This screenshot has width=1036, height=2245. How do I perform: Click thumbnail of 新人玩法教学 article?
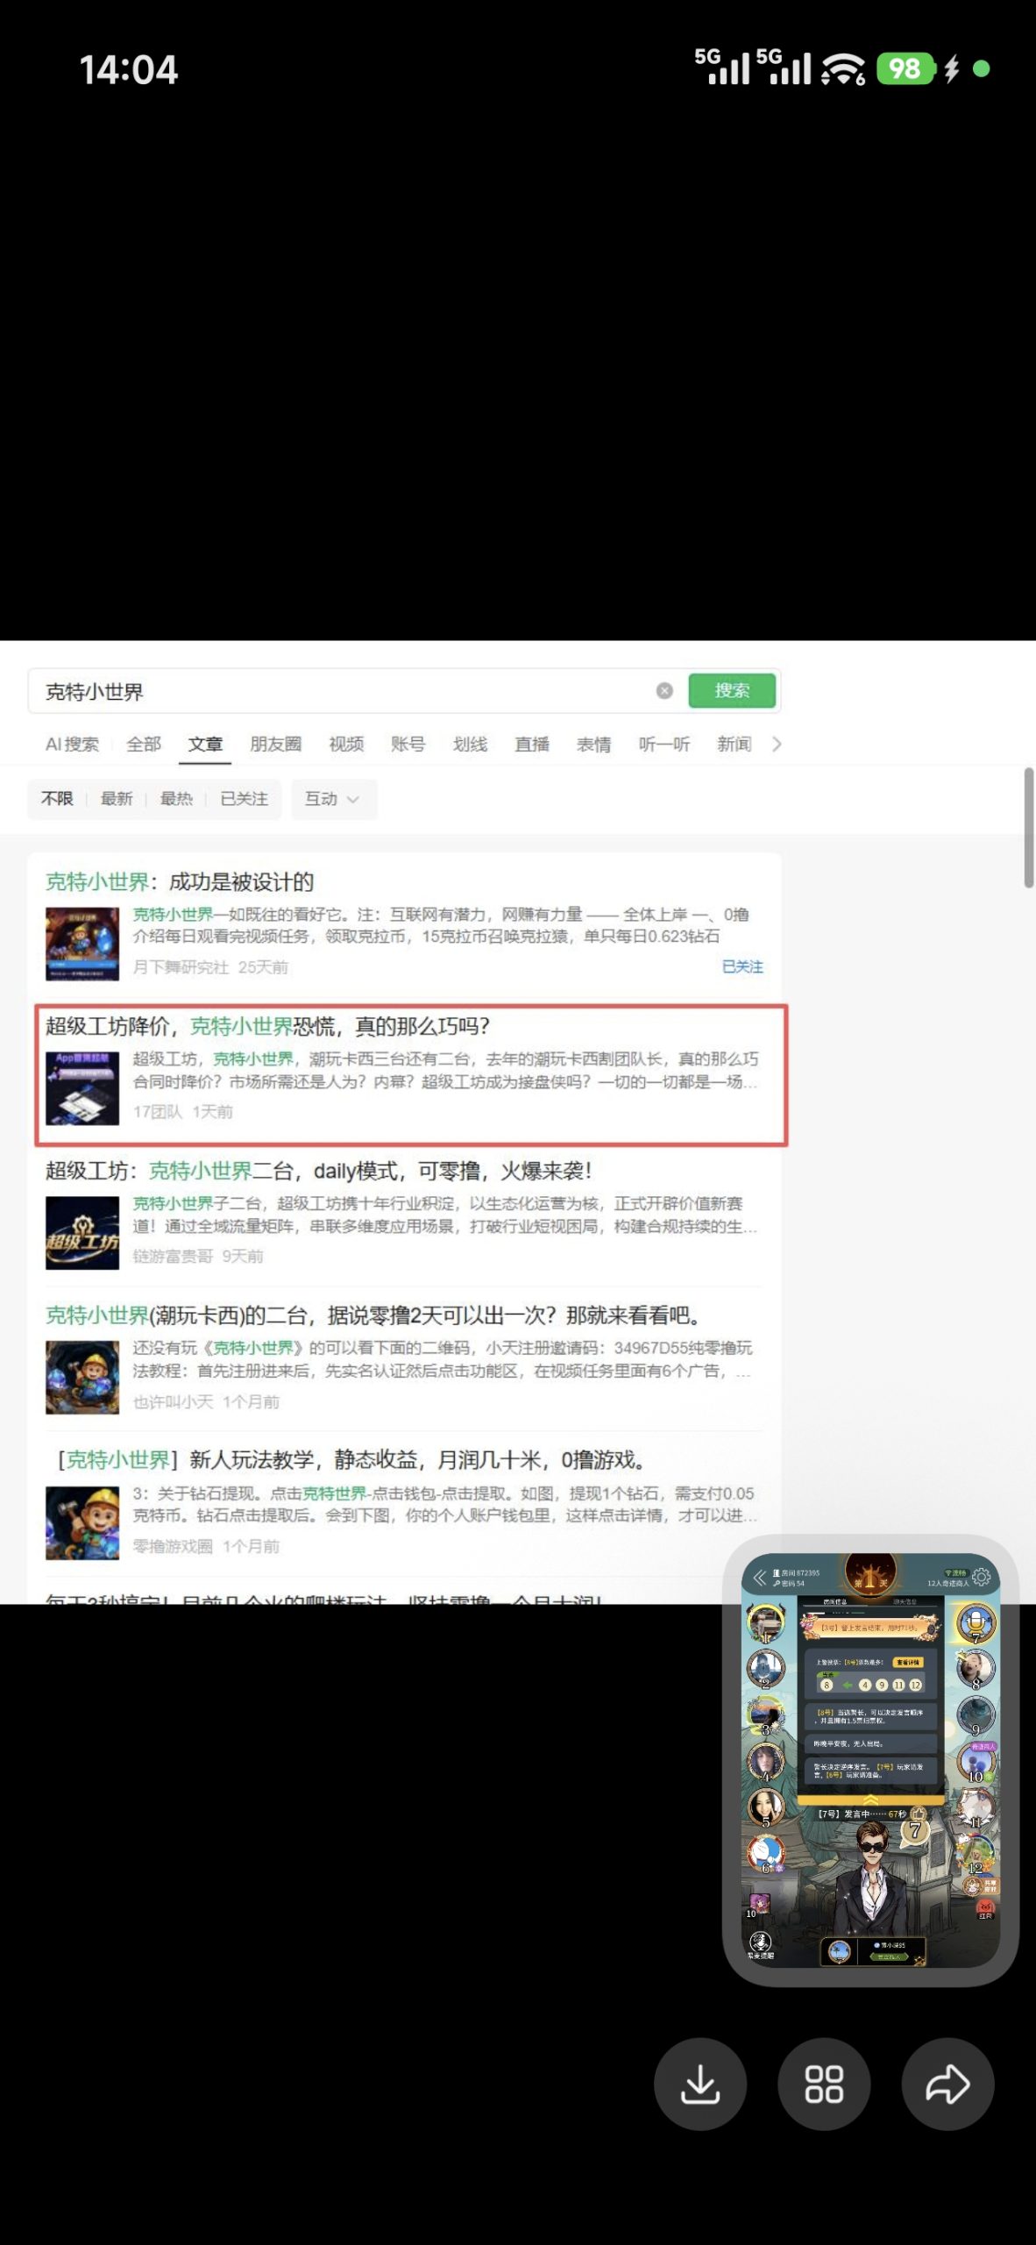[x=82, y=1522]
